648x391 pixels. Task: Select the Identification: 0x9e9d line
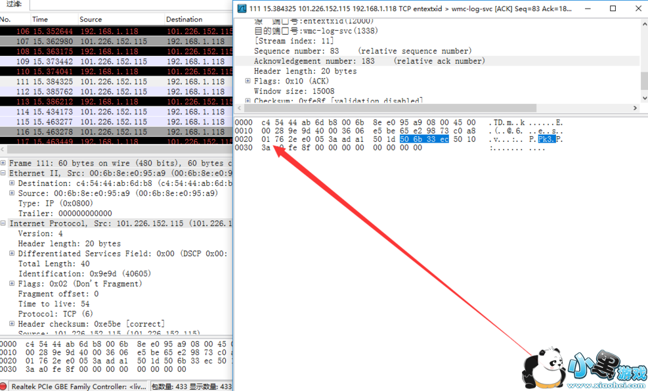coord(85,273)
